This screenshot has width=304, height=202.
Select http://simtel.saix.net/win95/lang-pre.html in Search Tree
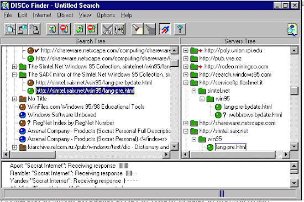coord(85,91)
